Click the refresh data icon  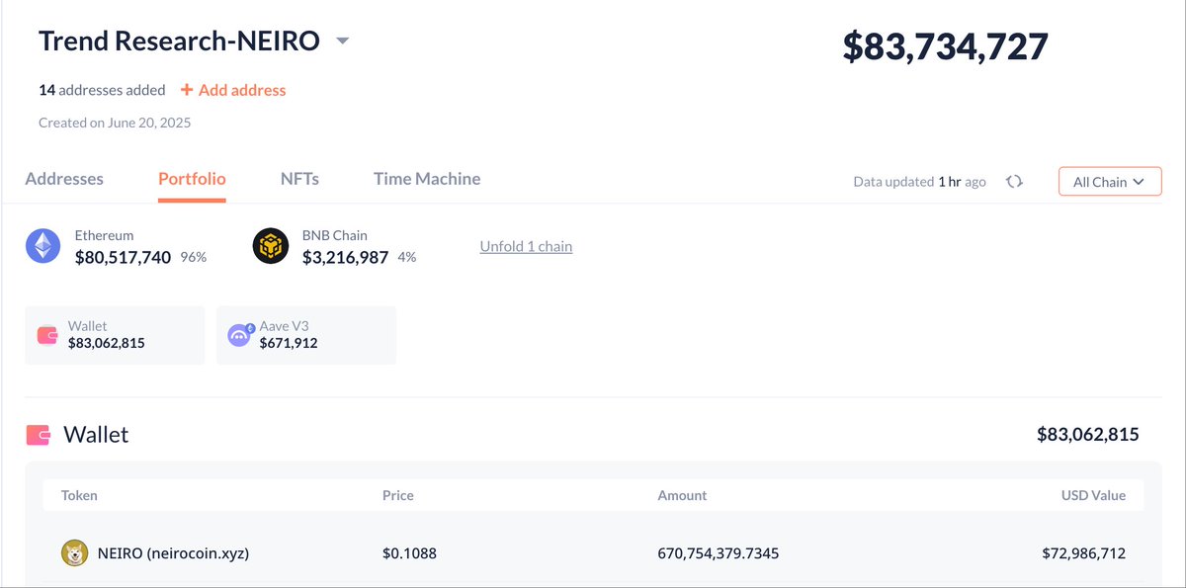1014,182
